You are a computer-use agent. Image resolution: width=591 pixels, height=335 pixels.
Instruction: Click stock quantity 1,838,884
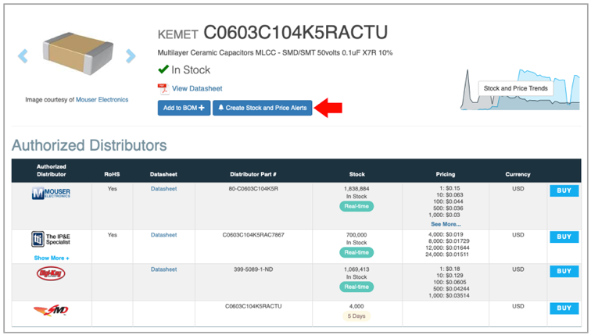(356, 189)
